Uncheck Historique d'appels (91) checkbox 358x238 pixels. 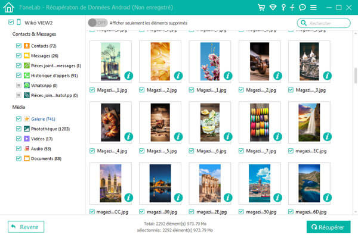(18, 76)
